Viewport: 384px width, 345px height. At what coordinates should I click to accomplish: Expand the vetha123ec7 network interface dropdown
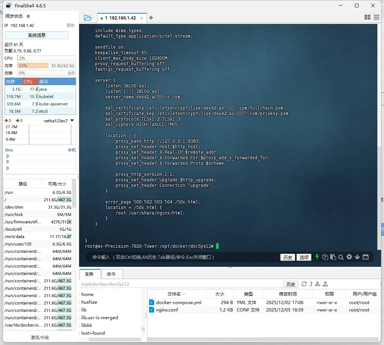click(x=72, y=121)
